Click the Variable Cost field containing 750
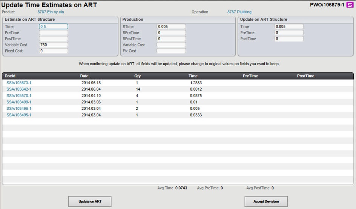This screenshot has width=356, height=209. click(x=54, y=45)
